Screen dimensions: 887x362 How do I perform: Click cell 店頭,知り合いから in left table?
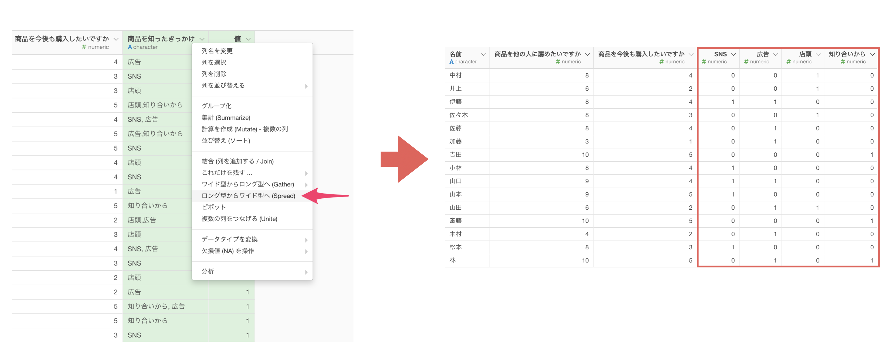[x=155, y=105]
